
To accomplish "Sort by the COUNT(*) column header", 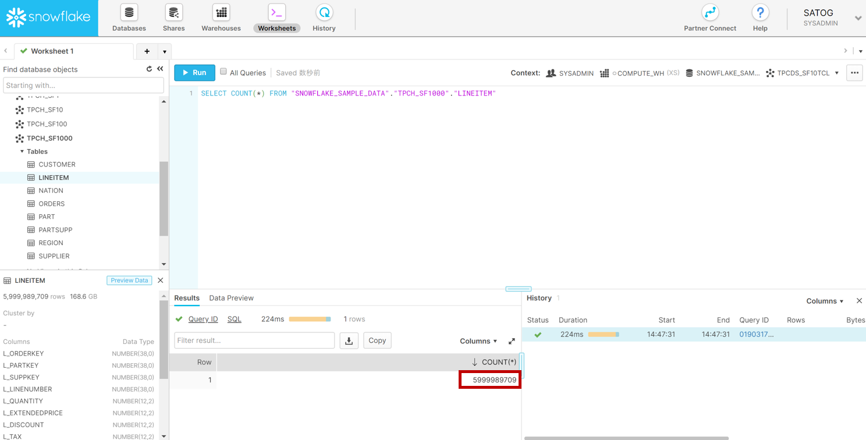I will pyautogui.click(x=494, y=362).
